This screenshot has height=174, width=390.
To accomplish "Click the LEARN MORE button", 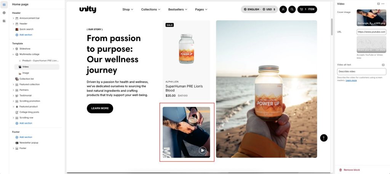I will click(100, 109).
